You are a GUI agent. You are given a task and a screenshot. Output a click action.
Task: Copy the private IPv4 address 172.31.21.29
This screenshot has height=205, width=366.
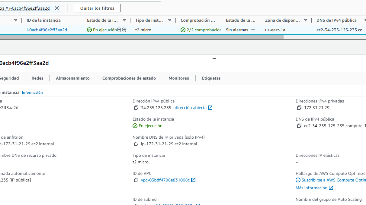tap(299, 107)
